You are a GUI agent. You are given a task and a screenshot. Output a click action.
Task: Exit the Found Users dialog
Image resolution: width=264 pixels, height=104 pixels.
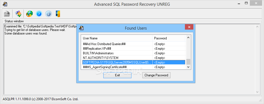[117, 75]
